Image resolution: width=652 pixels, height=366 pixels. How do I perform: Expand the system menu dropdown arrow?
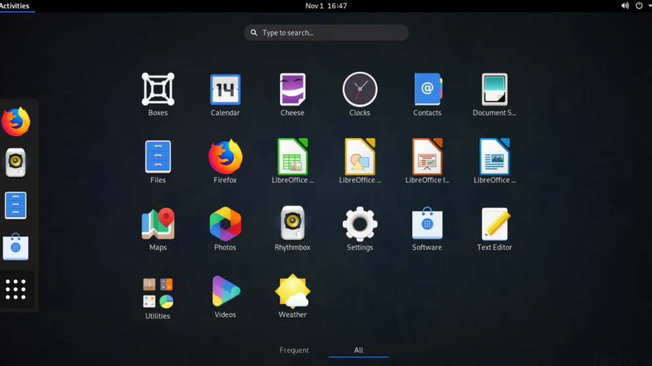tap(649, 6)
